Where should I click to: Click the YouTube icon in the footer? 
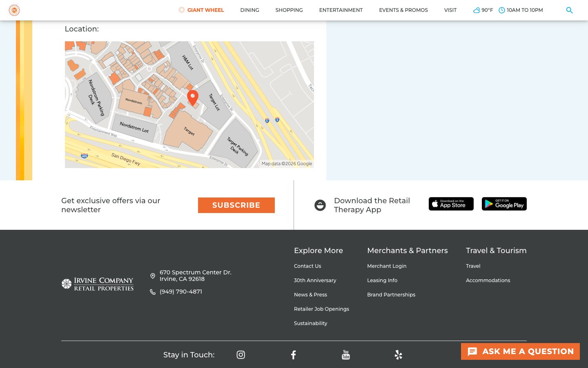click(x=346, y=355)
